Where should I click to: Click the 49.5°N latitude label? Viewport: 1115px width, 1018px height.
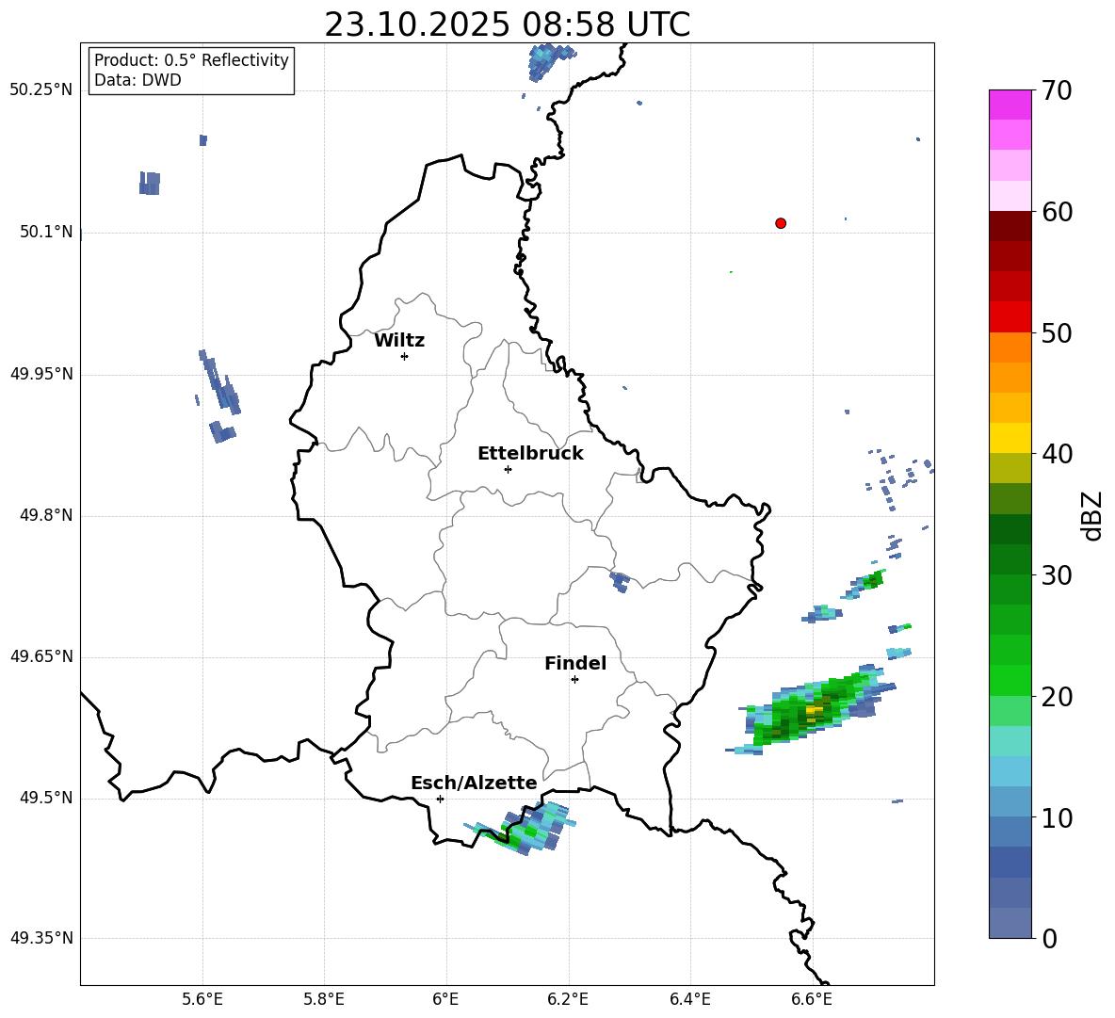tap(46, 798)
